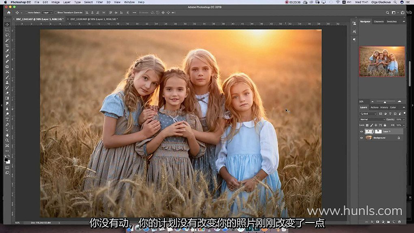
Task: Click the foreground color swatch
Action: point(6,160)
